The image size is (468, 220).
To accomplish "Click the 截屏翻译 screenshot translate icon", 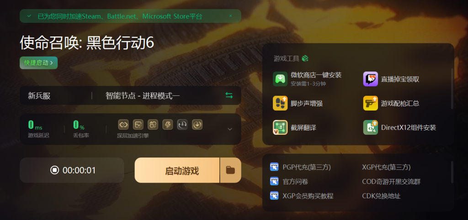I will click(280, 128).
